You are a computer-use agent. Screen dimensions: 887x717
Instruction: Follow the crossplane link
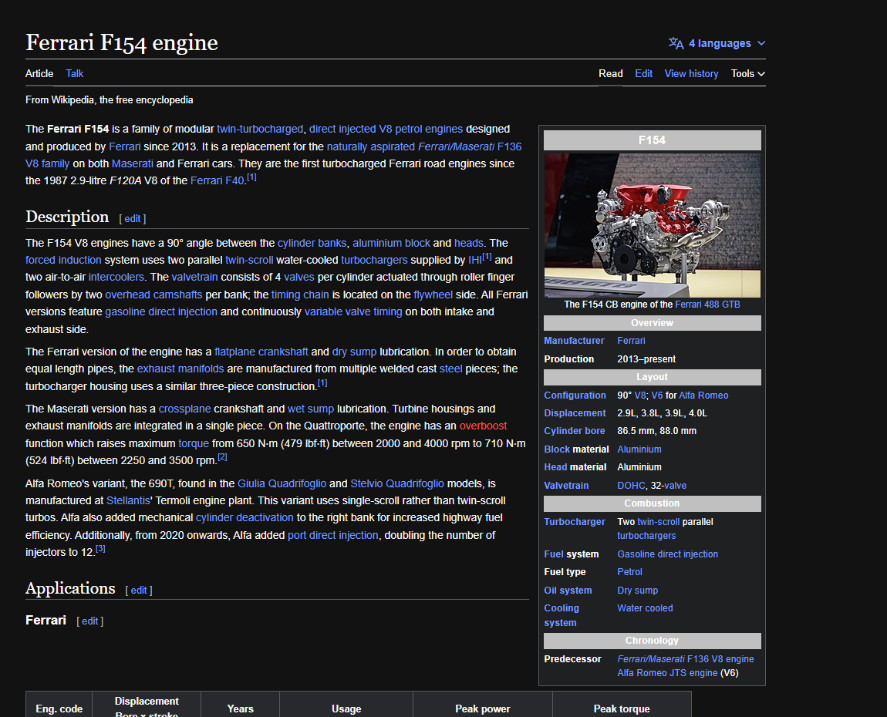click(x=184, y=409)
